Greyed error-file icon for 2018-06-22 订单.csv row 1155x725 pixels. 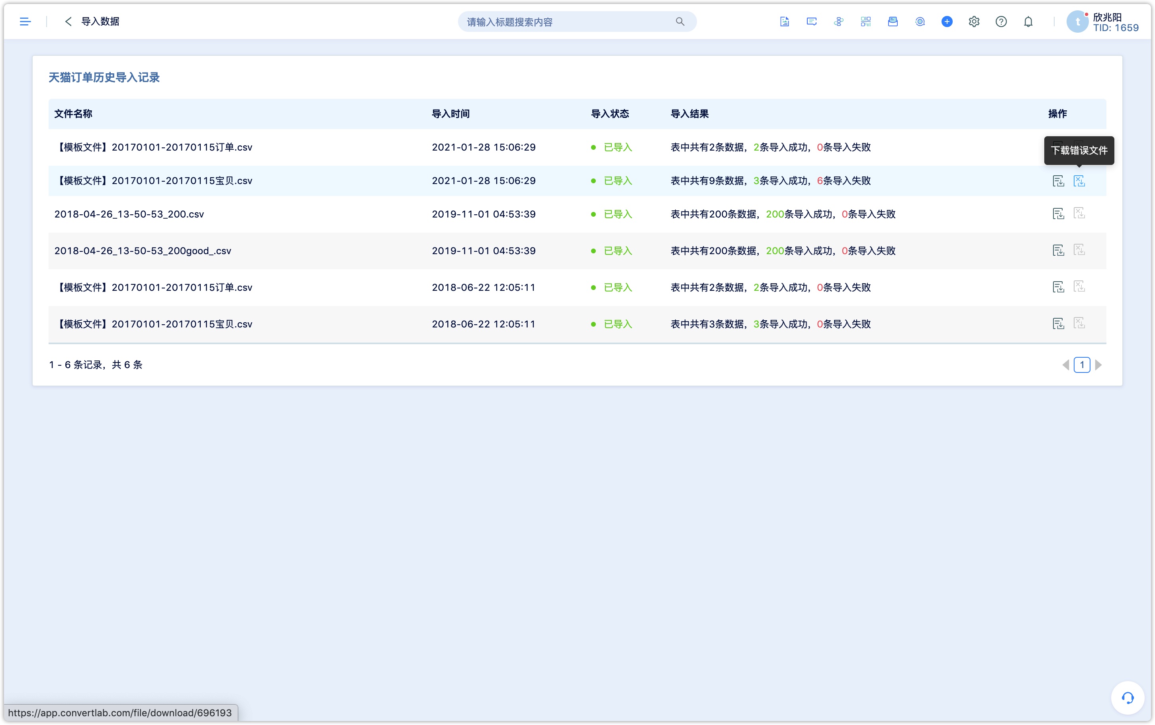click(1079, 286)
